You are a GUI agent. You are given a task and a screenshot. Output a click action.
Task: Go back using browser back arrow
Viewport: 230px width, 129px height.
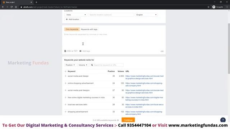(3, 7)
